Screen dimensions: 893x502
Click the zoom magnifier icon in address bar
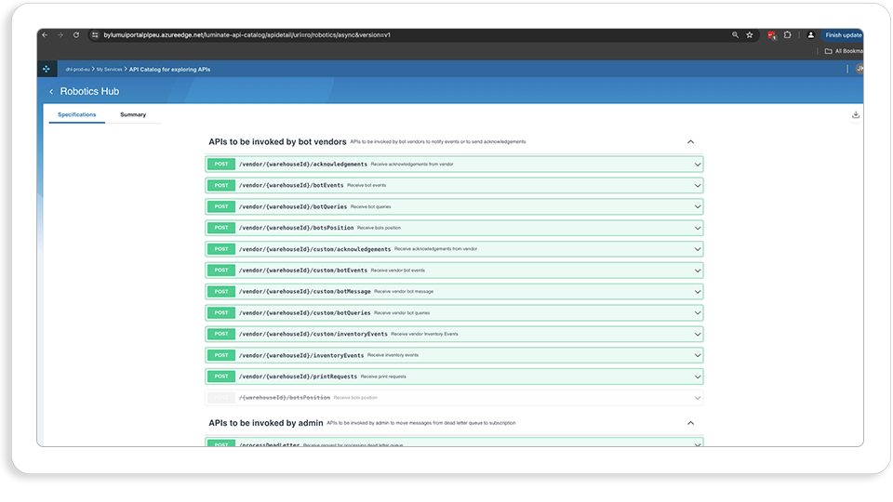coord(735,35)
